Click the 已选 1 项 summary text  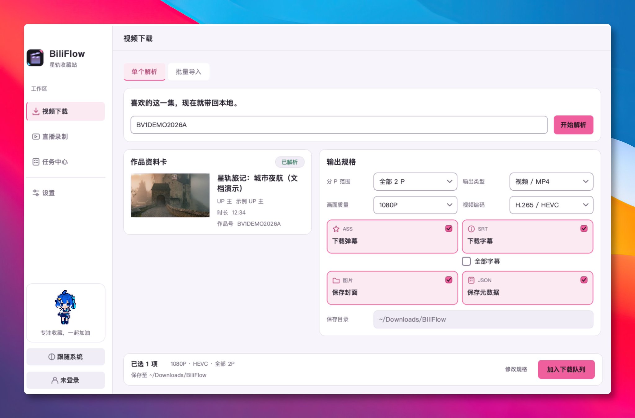pos(144,364)
